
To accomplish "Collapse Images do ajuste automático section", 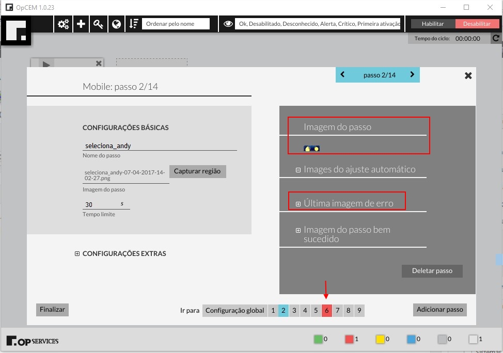I will [298, 170].
